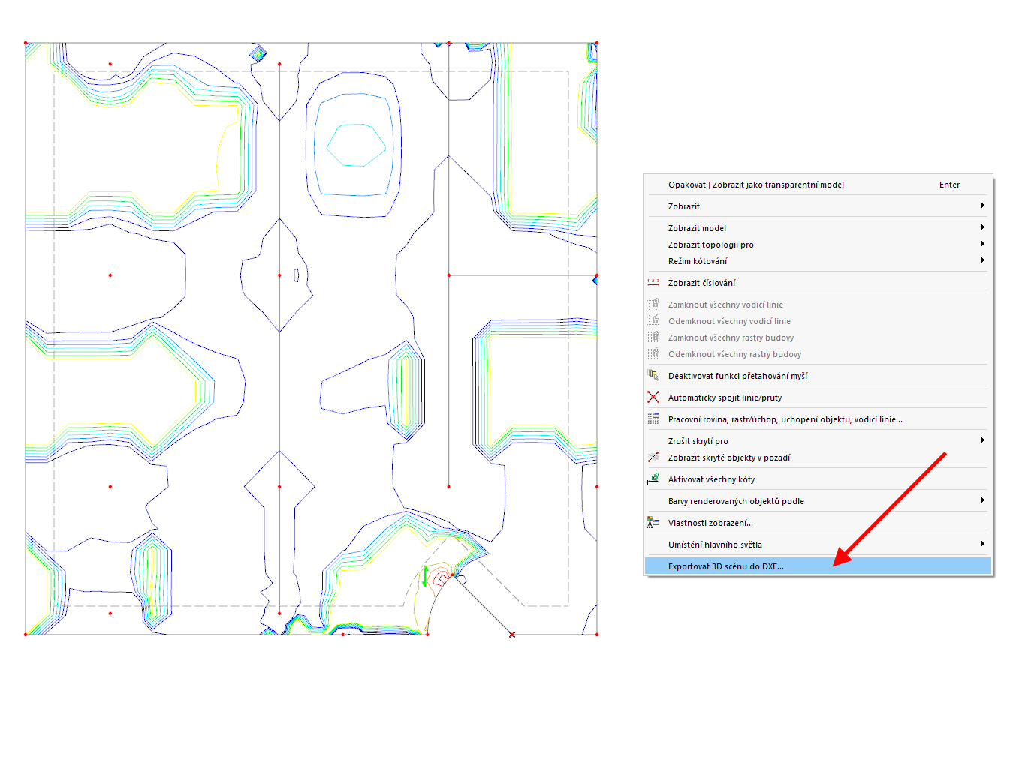Choose Zobrazit topologii pro menu entry
The width and height of the screenshot is (1013, 757).
711,244
